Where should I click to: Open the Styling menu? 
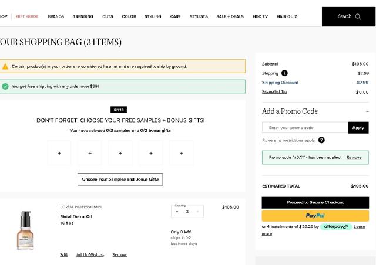coord(153,16)
